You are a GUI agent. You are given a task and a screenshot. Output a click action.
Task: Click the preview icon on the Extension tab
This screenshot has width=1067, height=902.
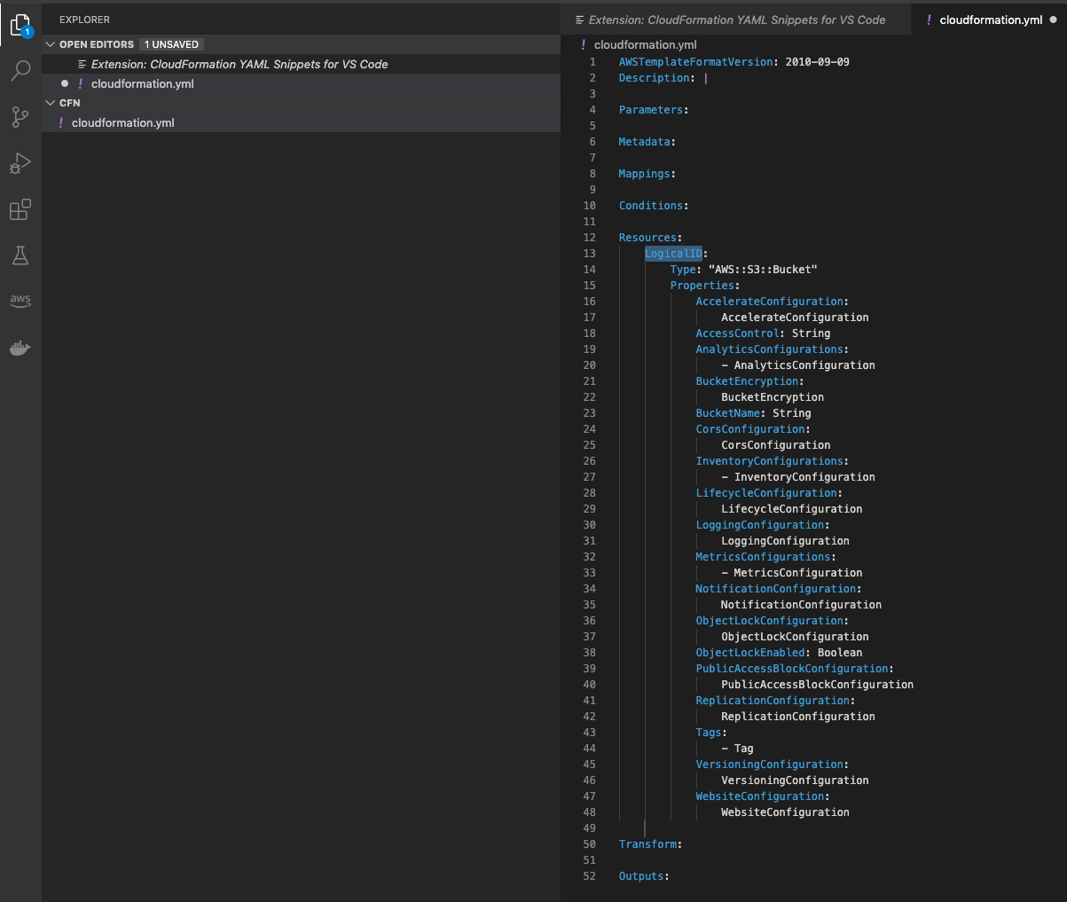pyautogui.click(x=581, y=19)
